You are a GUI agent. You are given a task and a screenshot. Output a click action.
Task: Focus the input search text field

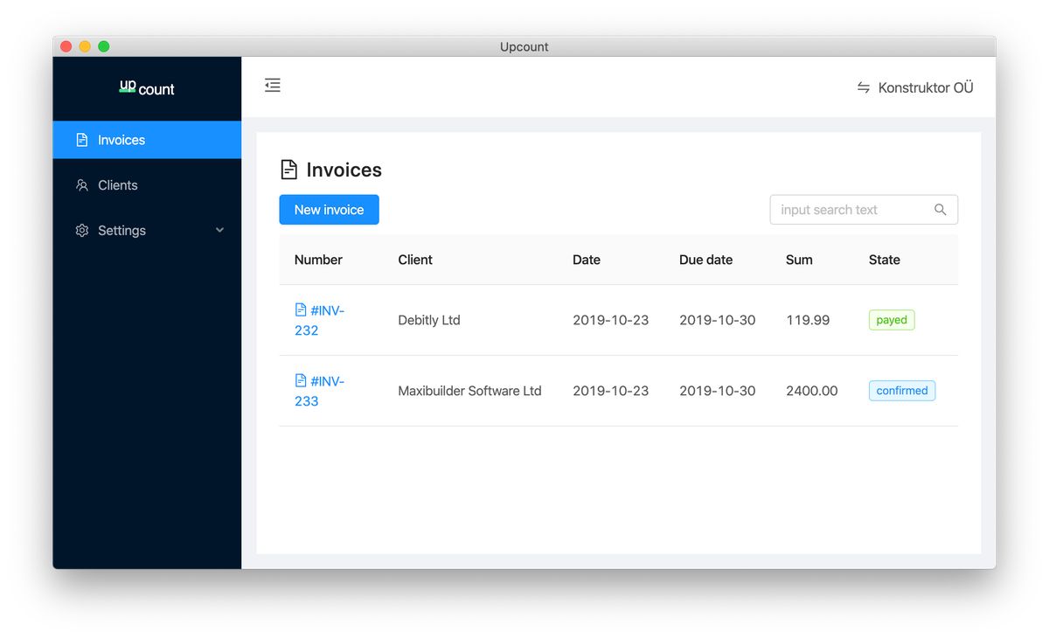(x=864, y=210)
